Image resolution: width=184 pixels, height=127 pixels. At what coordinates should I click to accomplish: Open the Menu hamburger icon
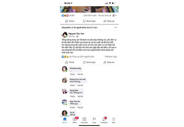pyautogui.click(x=114, y=119)
